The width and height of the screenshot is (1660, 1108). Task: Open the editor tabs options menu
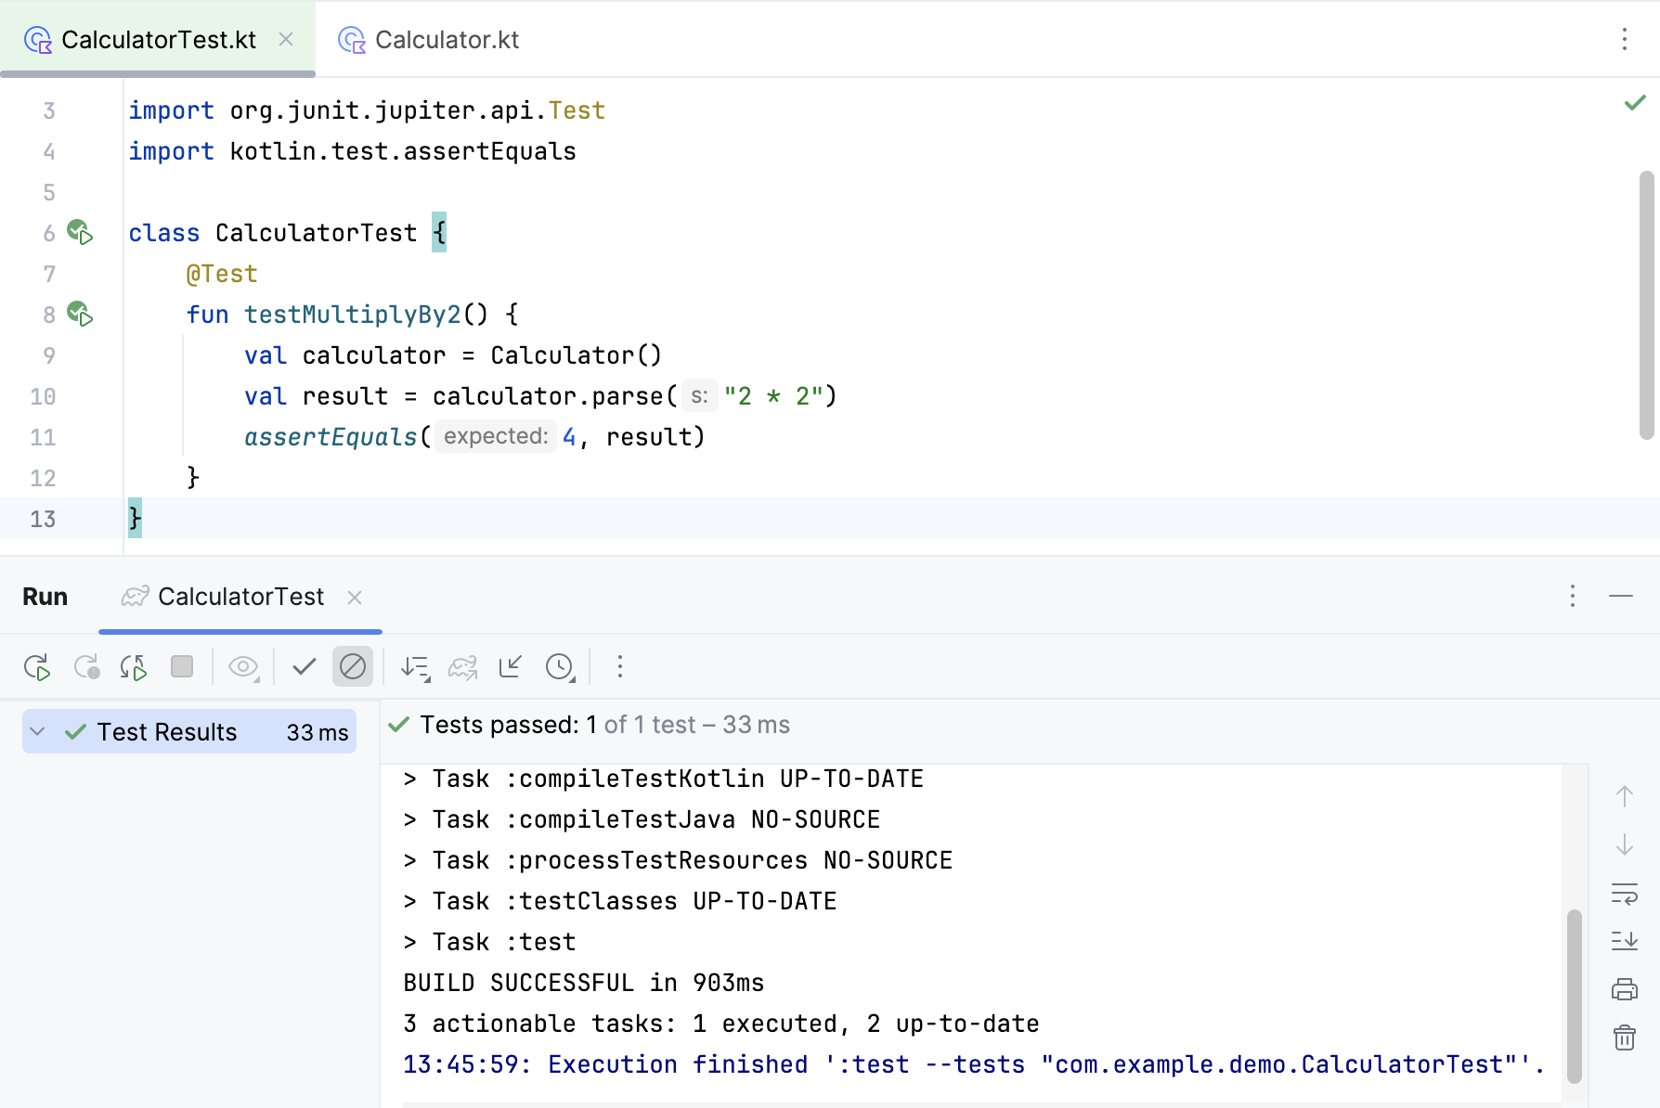pos(1623,40)
